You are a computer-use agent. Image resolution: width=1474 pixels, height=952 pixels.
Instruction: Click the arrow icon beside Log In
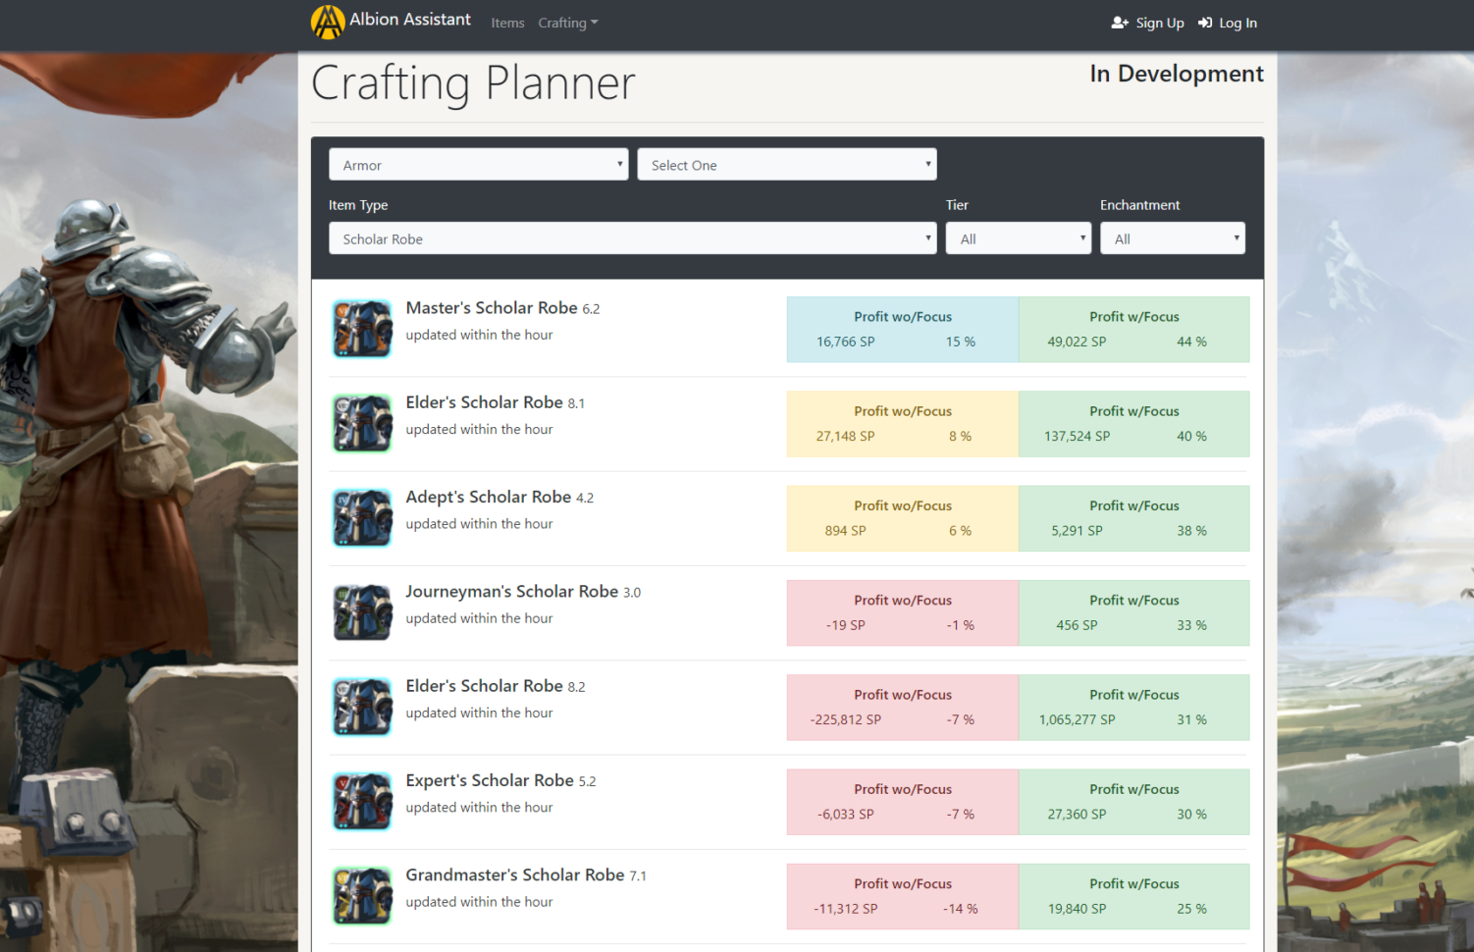[1204, 22]
